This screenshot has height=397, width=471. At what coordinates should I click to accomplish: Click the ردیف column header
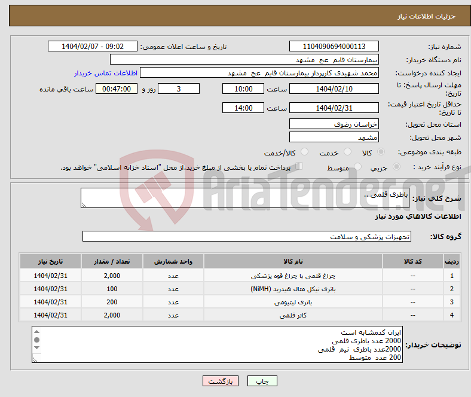click(452, 261)
